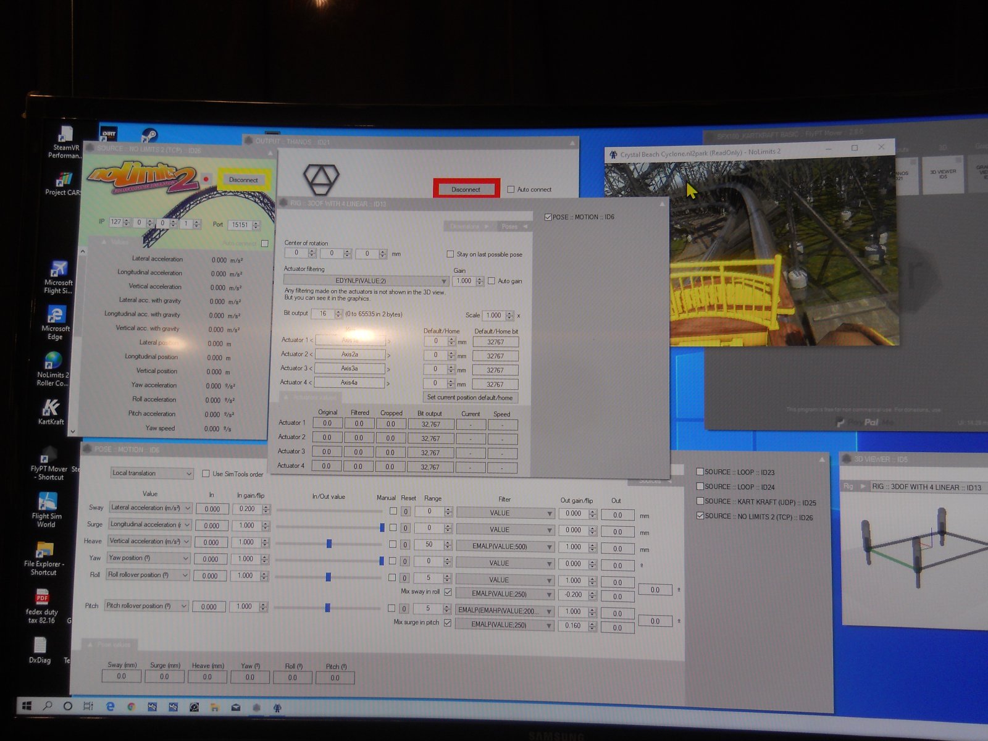Open the Local translation dropdown
This screenshot has height=741, width=988.
coord(152,473)
